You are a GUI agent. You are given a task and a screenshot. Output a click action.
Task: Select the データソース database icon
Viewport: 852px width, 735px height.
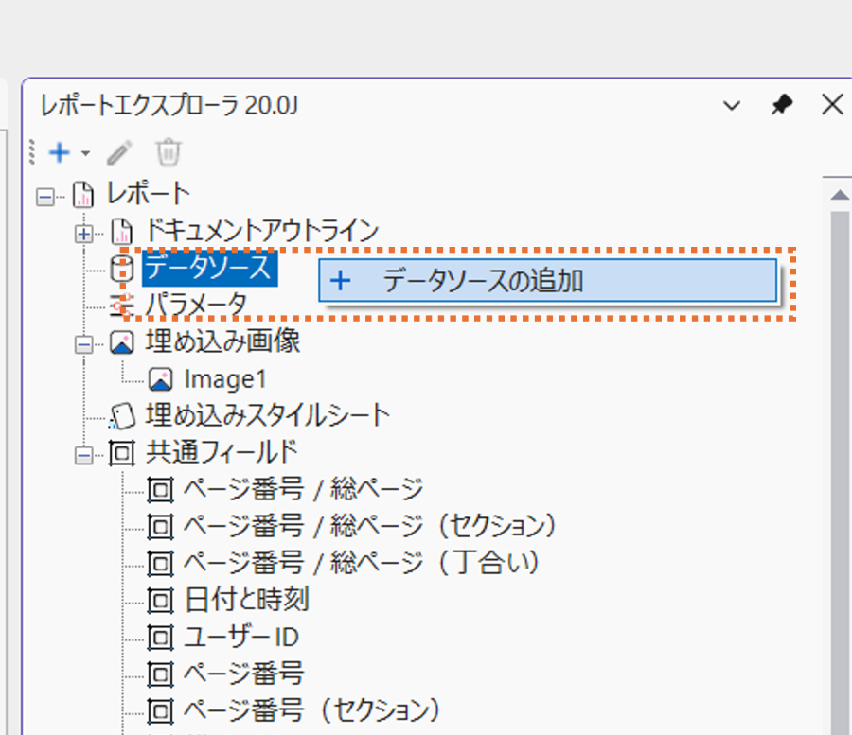tap(123, 268)
